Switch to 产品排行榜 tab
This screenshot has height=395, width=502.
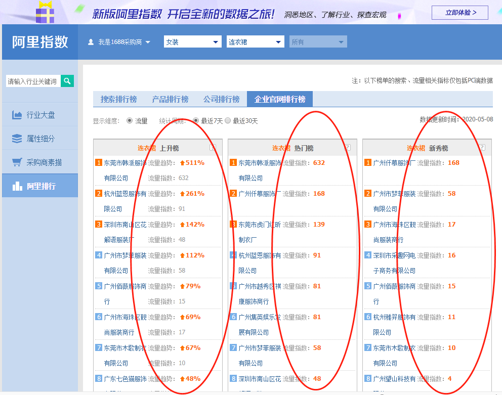point(170,99)
